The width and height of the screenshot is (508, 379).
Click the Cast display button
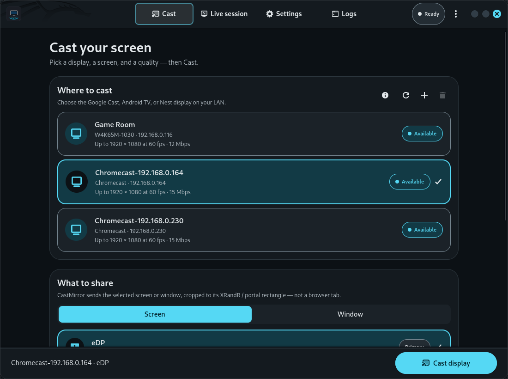pyautogui.click(x=446, y=363)
